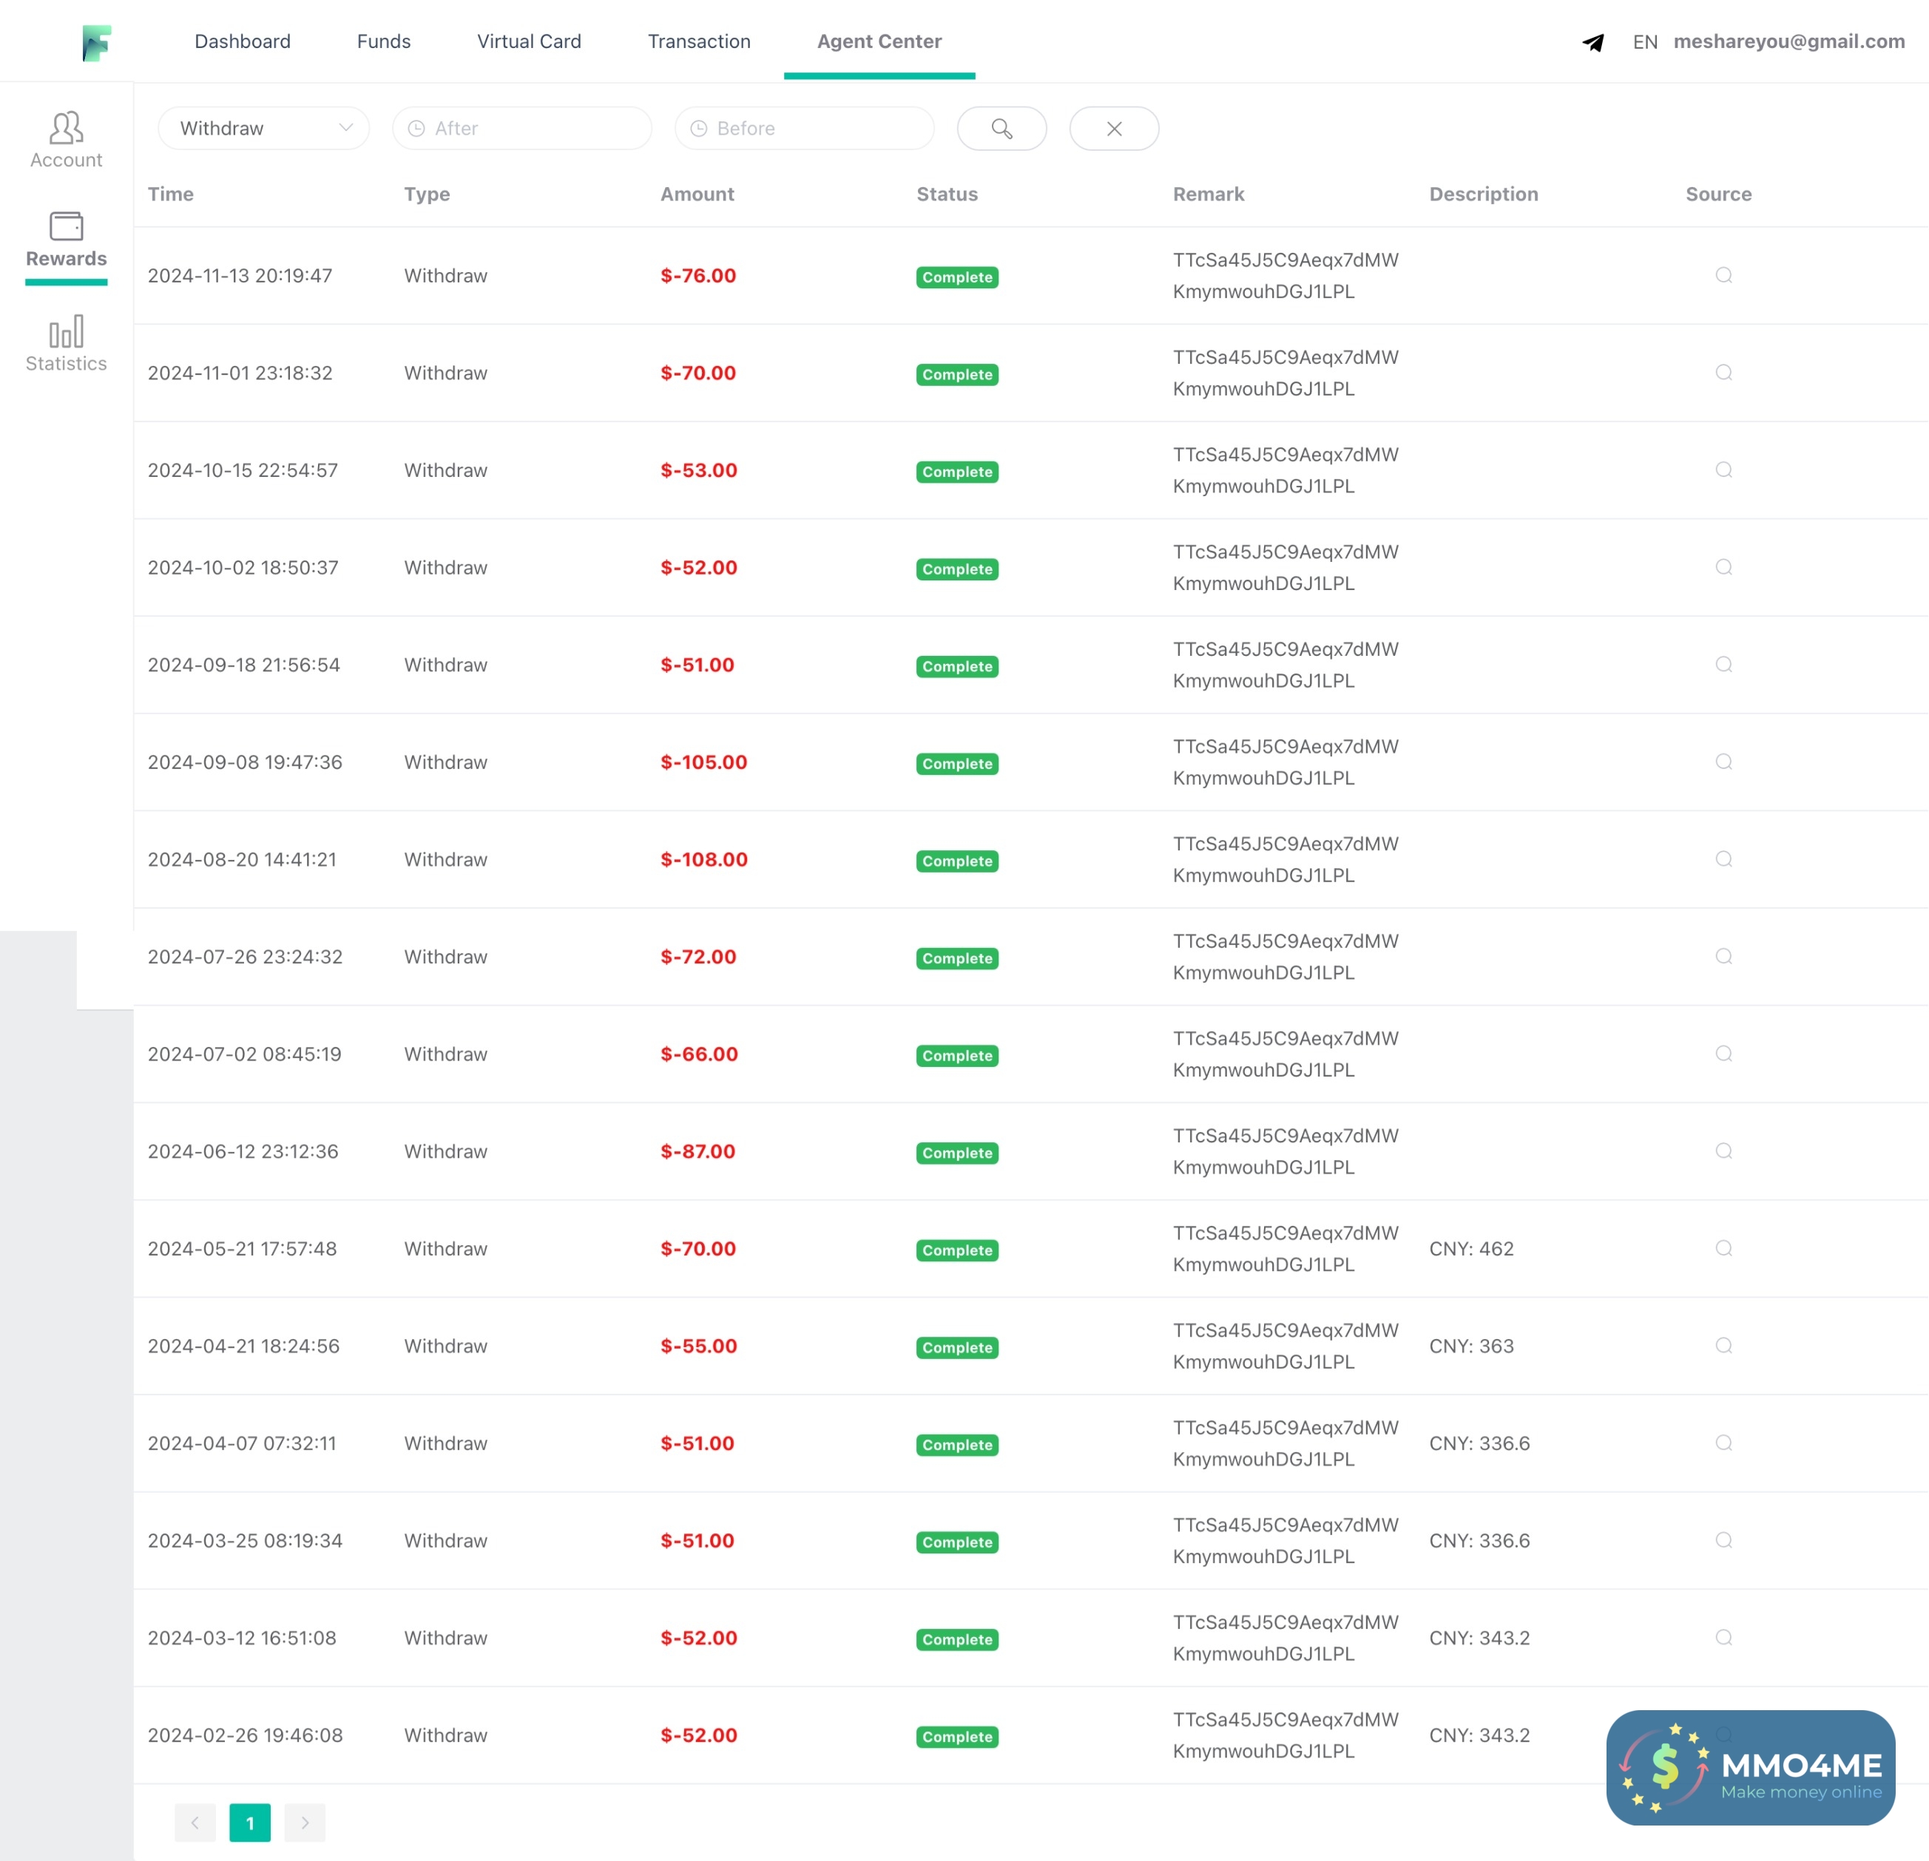View source of 2024-04-07 07:32:11 withdrawal
The image size is (1929, 1861).
[x=1724, y=1444]
